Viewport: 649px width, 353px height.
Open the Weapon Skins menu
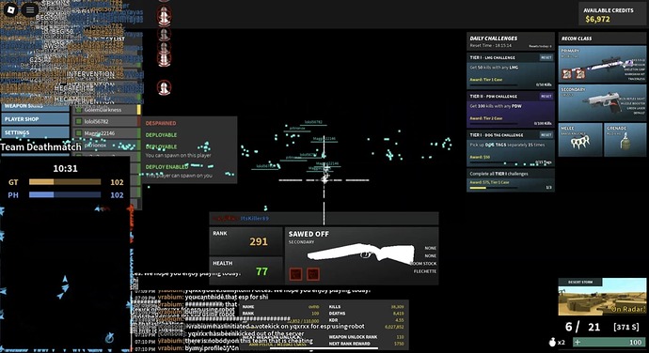[35, 106]
